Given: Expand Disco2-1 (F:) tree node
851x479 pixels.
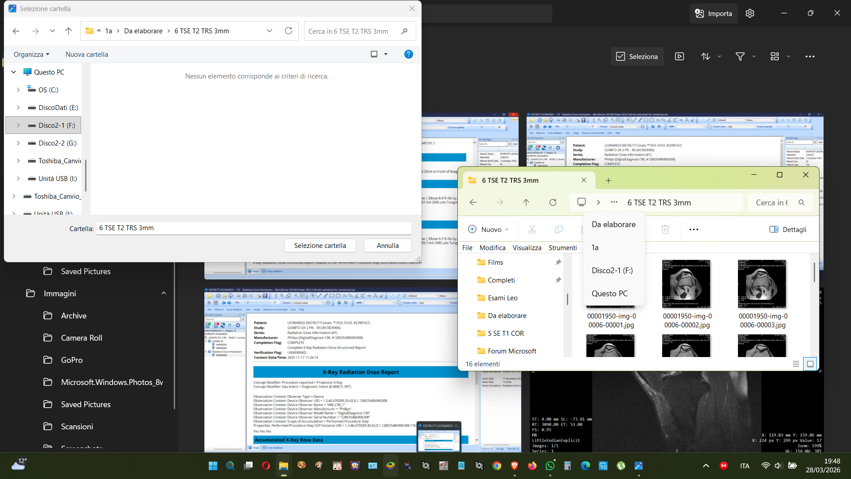Looking at the screenshot, I should tap(18, 126).
